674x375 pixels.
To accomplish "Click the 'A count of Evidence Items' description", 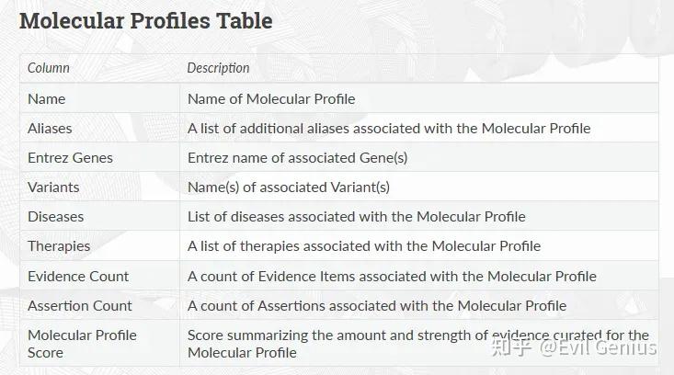I will 392,276.
